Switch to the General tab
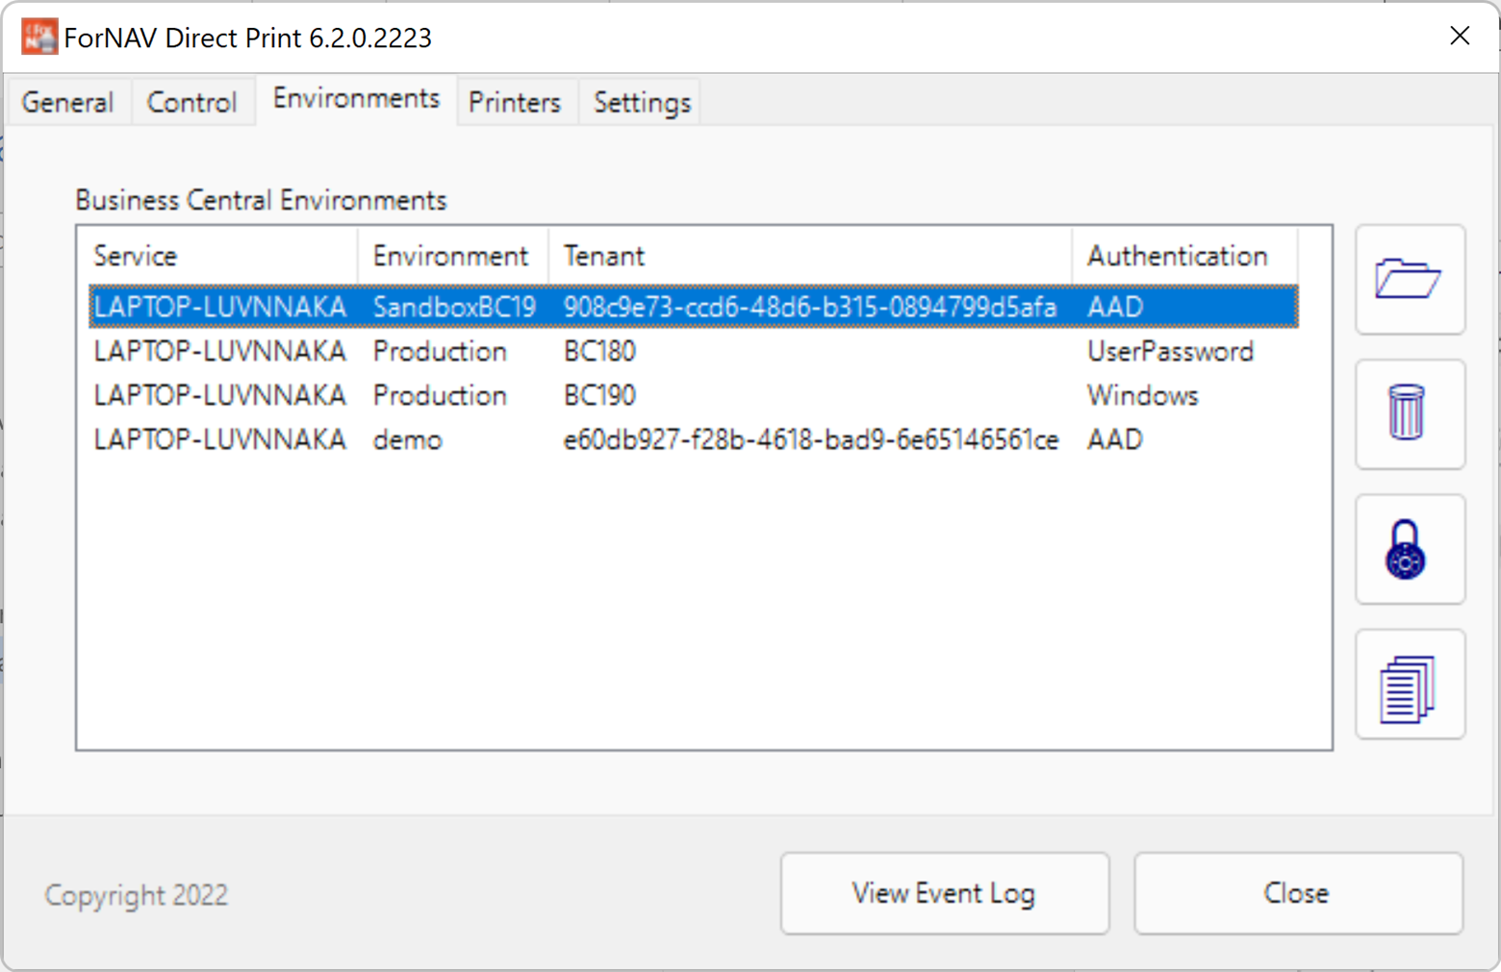1501x972 pixels. coord(68,102)
